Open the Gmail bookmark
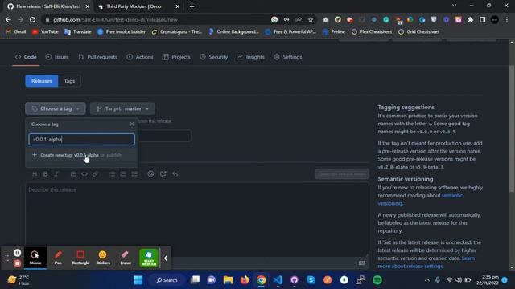Viewport: 515px width, 289px height. click(x=16, y=31)
